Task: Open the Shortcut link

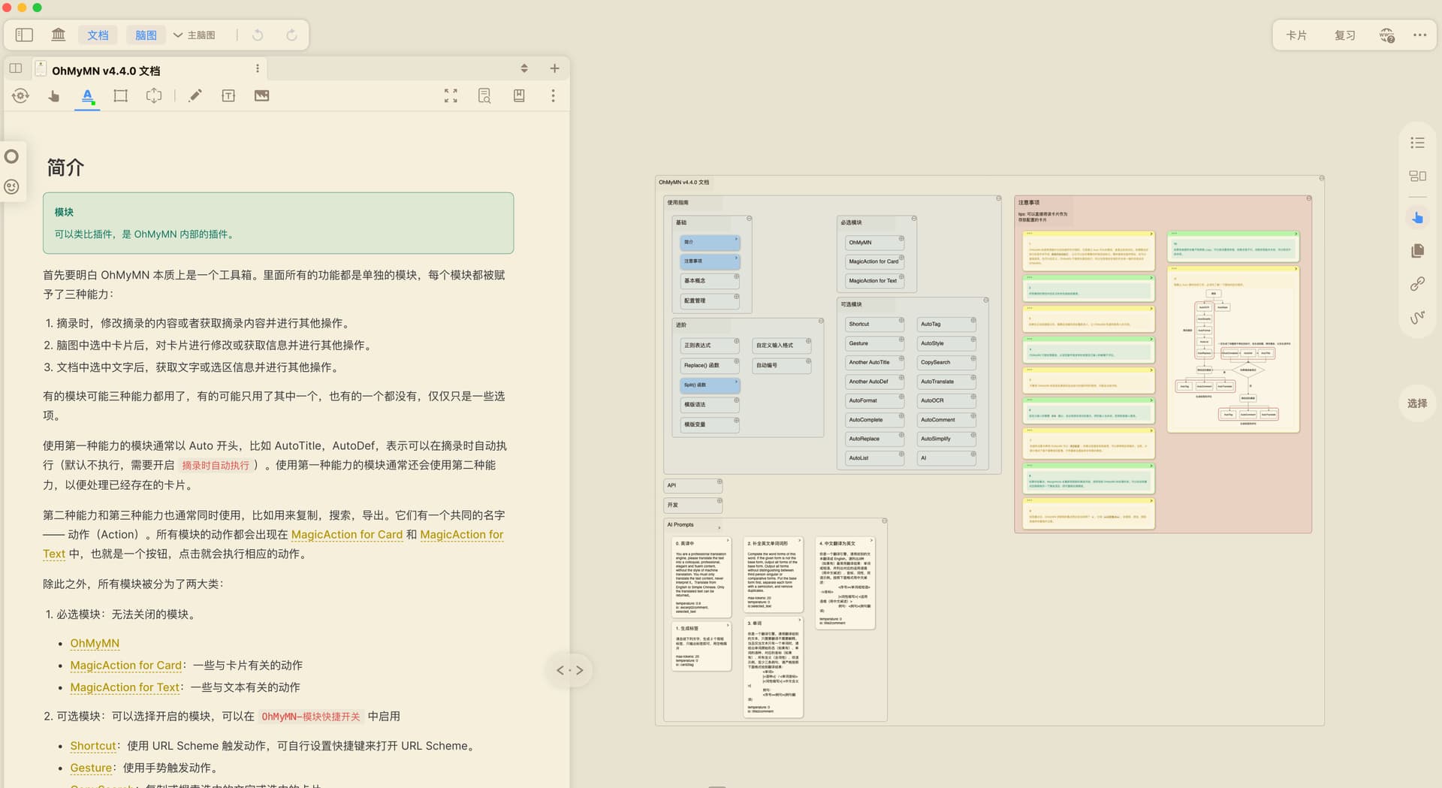Action: tap(93, 746)
